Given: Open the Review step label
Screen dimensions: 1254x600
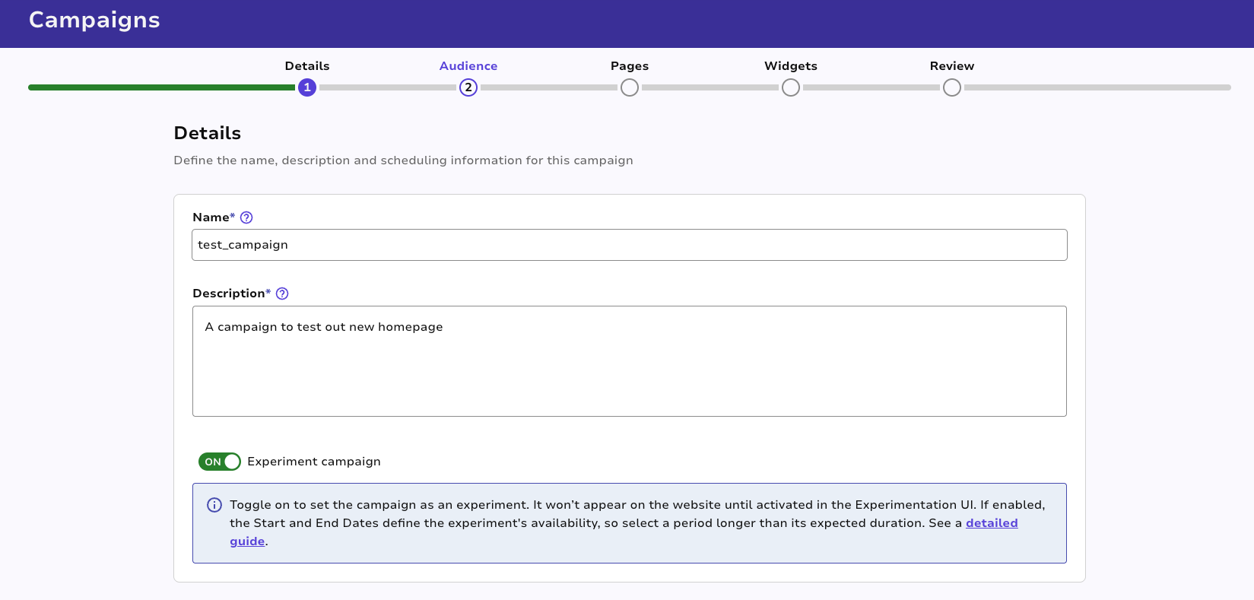Looking at the screenshot, I should pyautogui.click(x=952, y=66).
